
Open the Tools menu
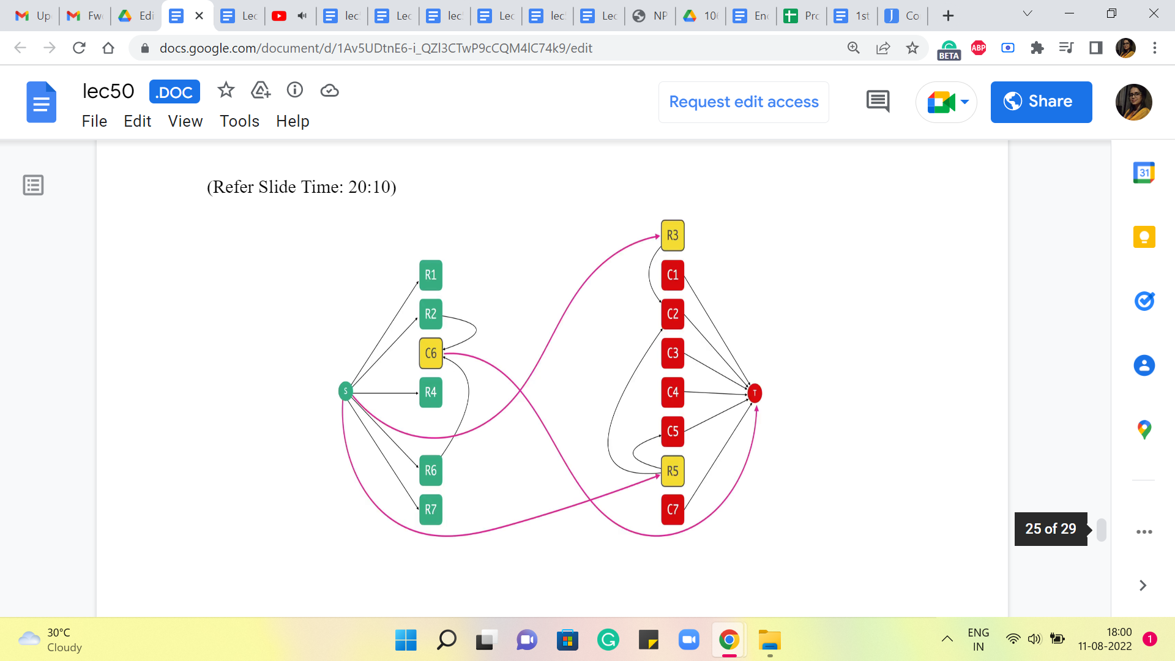239,121
